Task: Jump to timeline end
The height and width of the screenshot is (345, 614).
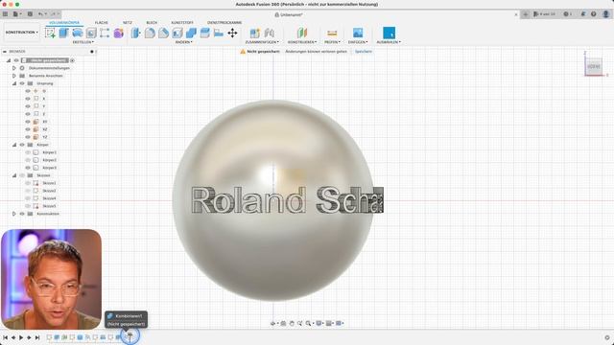Action: coord(37,337)
